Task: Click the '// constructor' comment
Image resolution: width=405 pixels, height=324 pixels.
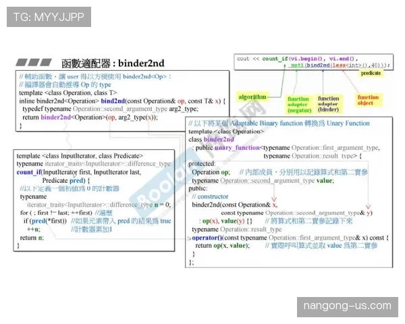Action: (210, 196)
